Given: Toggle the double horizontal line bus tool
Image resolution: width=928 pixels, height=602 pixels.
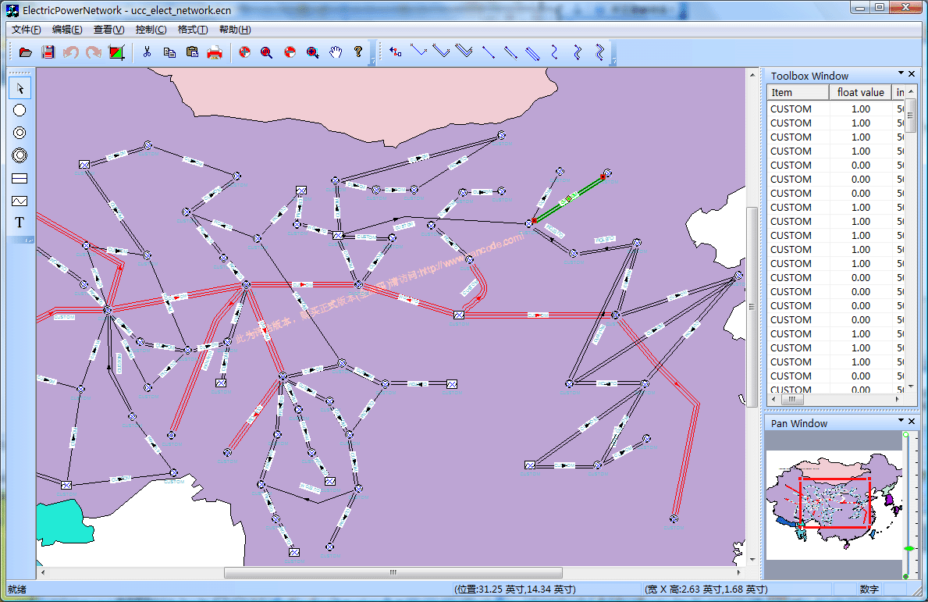Looking at the screenshot, I should [20, 178].
